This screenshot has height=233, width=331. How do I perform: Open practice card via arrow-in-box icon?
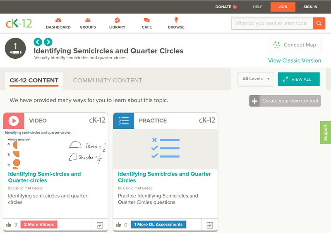click(x=210, y=225)
